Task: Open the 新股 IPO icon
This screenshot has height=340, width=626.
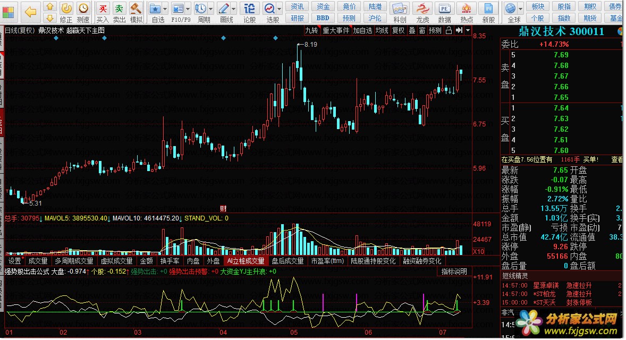Action: click(x=488, y=8)
